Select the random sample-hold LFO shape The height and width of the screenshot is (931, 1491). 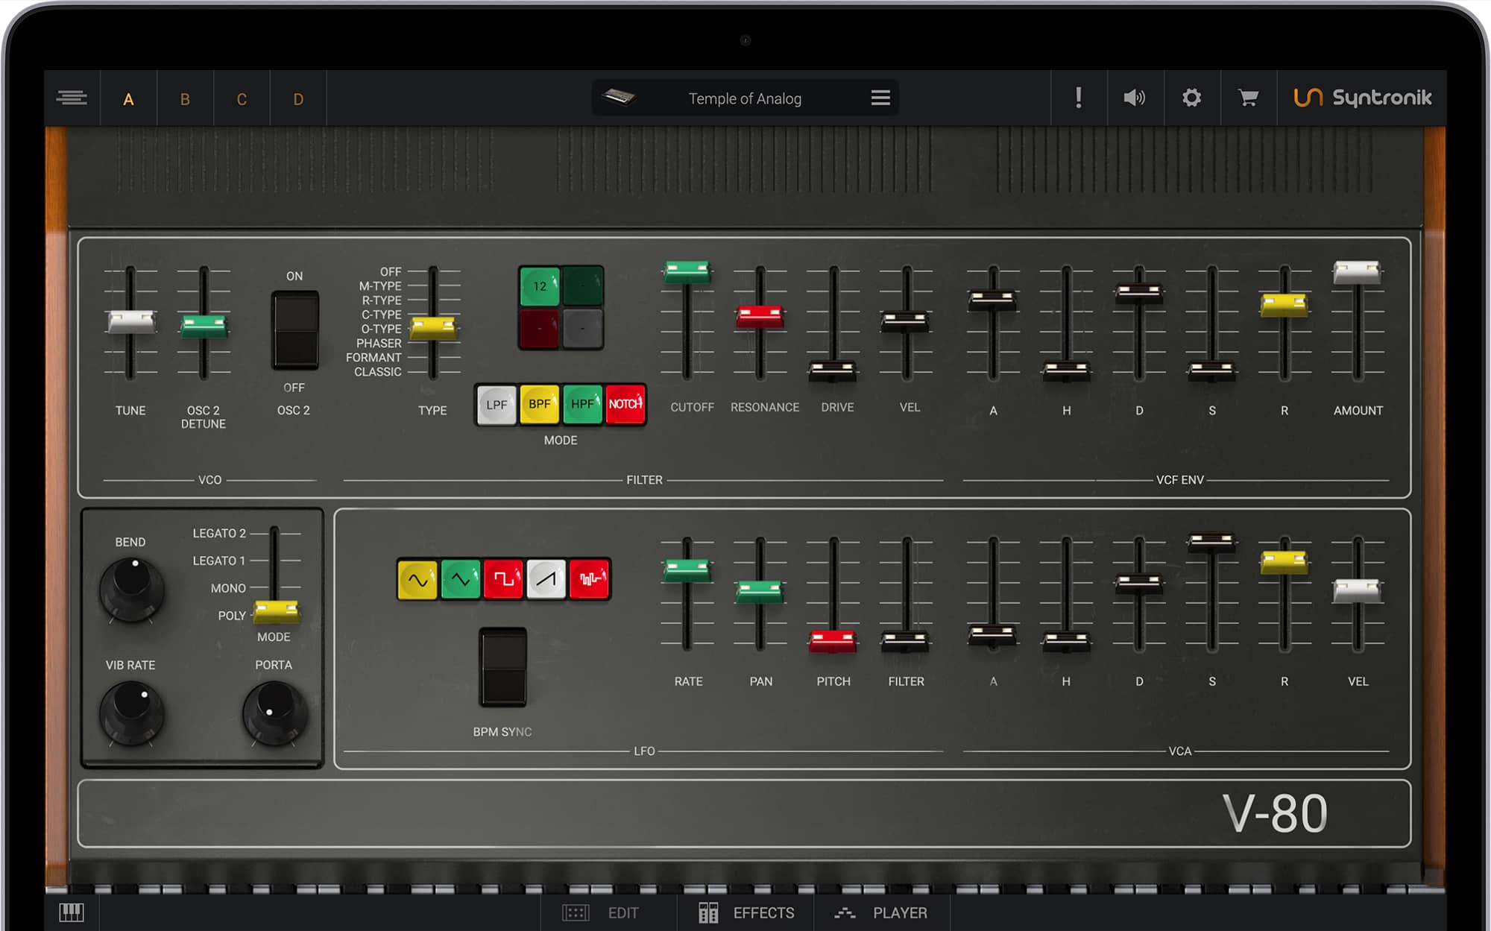tap(590, 579)
